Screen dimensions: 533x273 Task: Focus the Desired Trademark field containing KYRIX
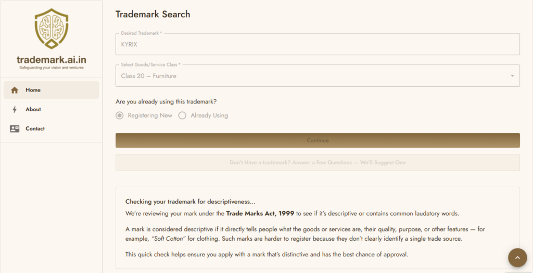318,44
